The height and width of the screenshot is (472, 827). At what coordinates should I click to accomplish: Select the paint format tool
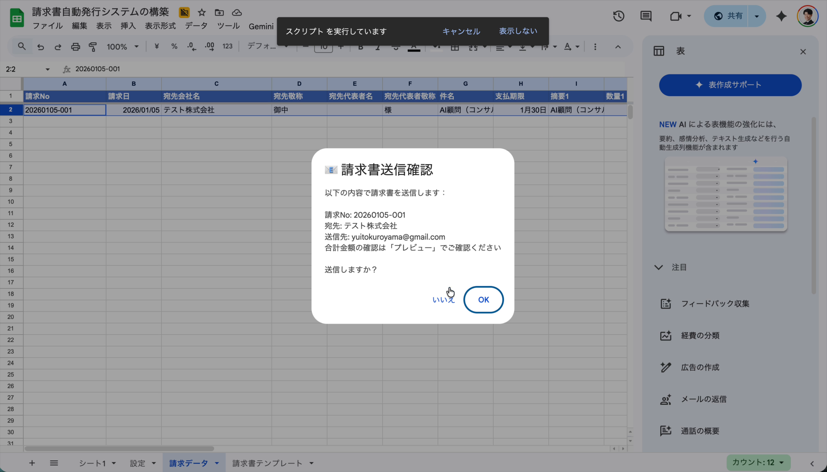(x=93, y=47)
